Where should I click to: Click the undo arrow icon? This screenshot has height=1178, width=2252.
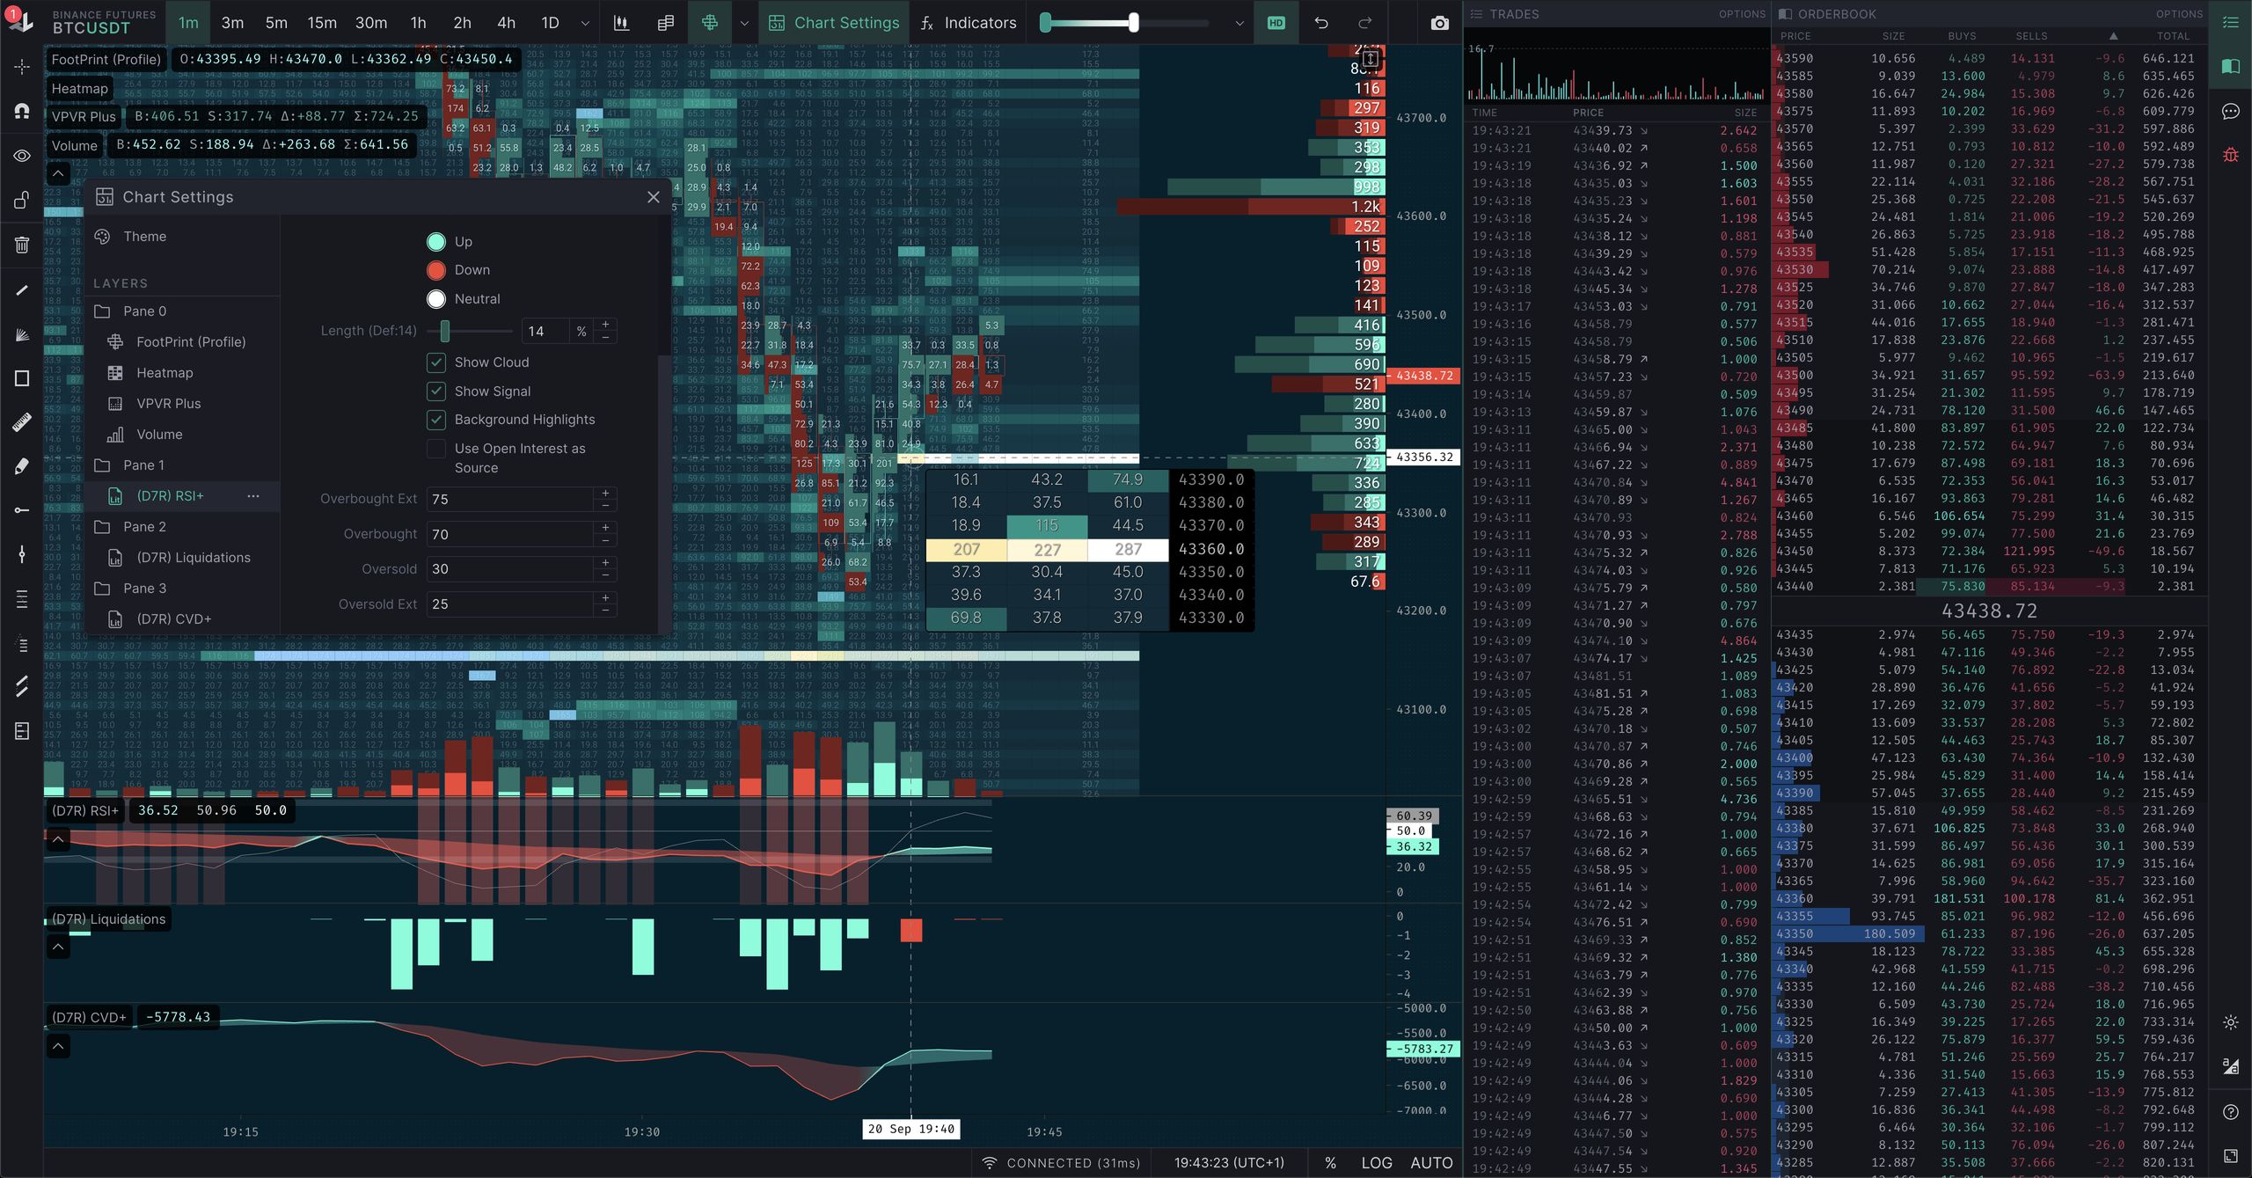(1321, 23)
